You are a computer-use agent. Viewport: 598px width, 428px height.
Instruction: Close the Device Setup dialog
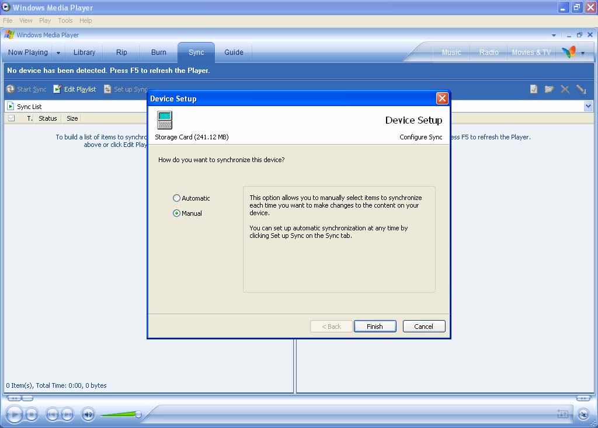click(442, 98)
